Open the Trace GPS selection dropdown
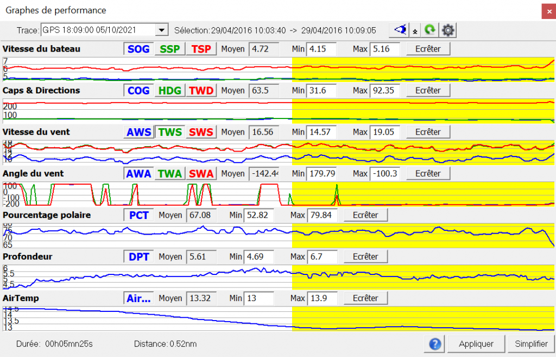Viewport: 556px width, 357px height. pyautogui.click(x=160, y=30)
